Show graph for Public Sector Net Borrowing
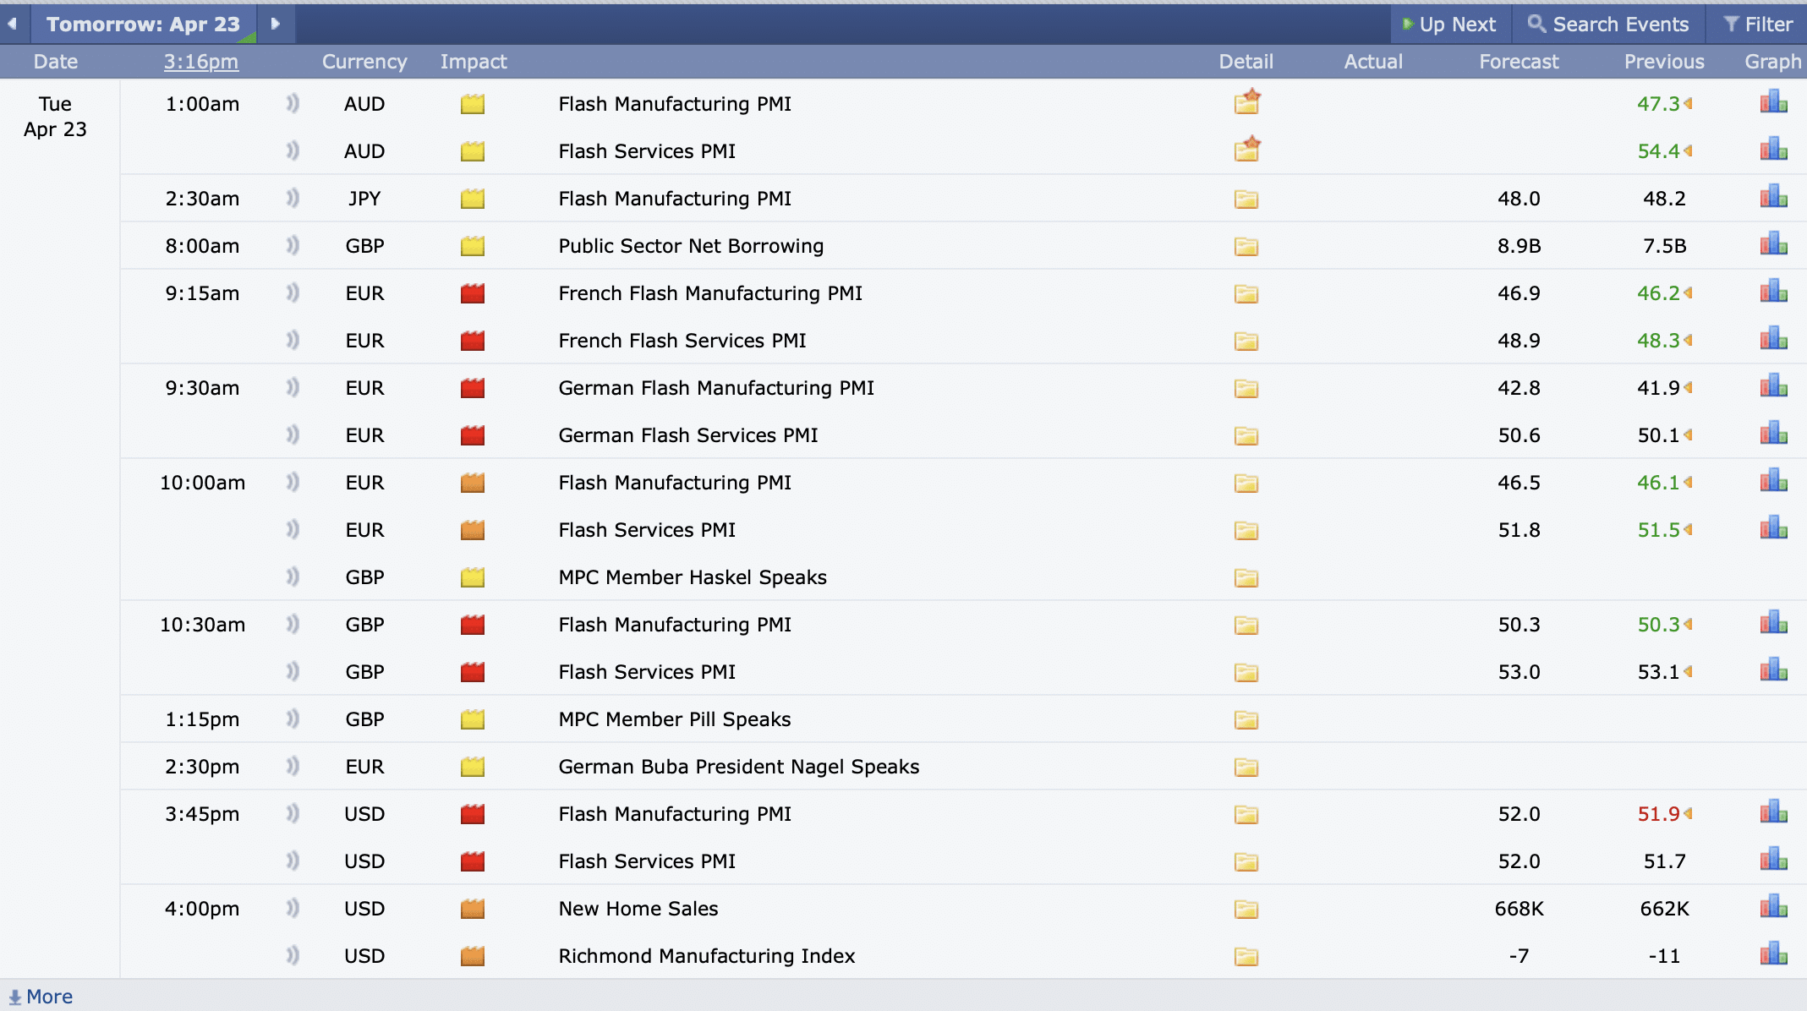 [1774, 244]
